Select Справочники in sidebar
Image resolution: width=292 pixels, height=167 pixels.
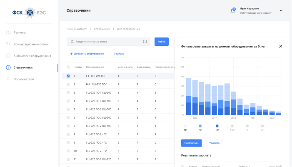(x=23, y=67)
